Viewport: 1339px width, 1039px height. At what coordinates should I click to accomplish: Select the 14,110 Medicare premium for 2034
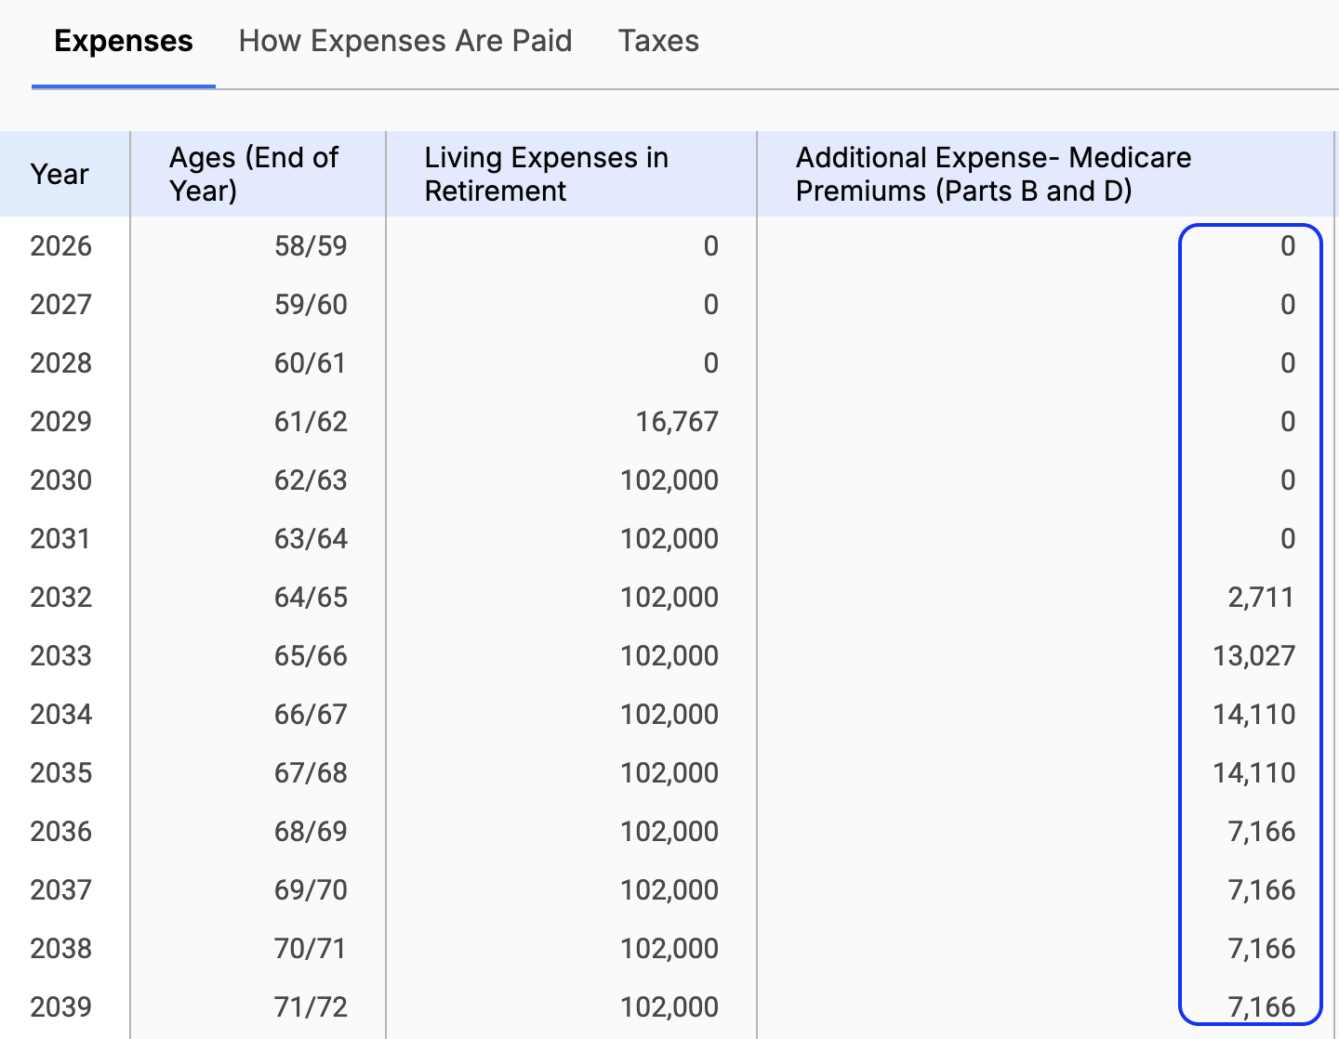point(1253,715)
